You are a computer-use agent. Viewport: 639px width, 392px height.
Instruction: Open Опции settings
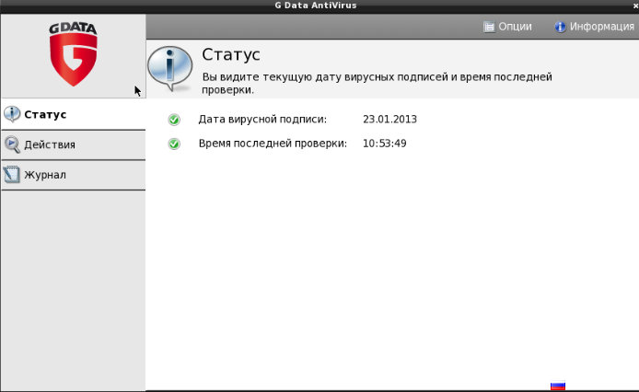click(x=507, y=27)
